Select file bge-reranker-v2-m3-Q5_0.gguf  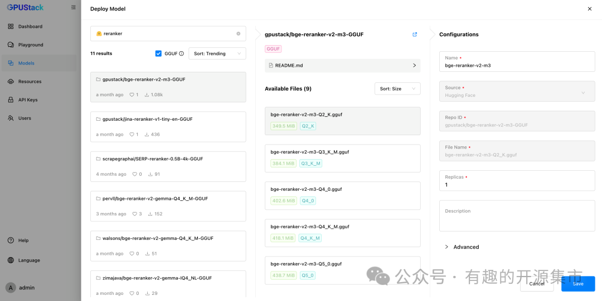[342, 270]
